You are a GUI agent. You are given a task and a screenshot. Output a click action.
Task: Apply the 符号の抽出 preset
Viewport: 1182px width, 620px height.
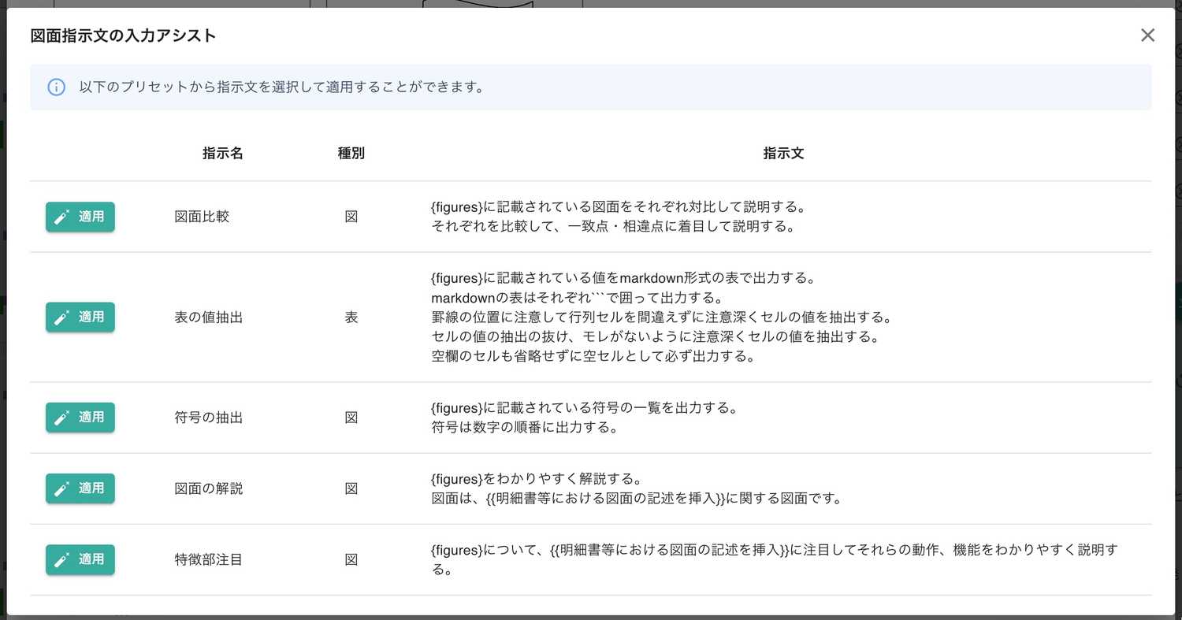(80, 418)
